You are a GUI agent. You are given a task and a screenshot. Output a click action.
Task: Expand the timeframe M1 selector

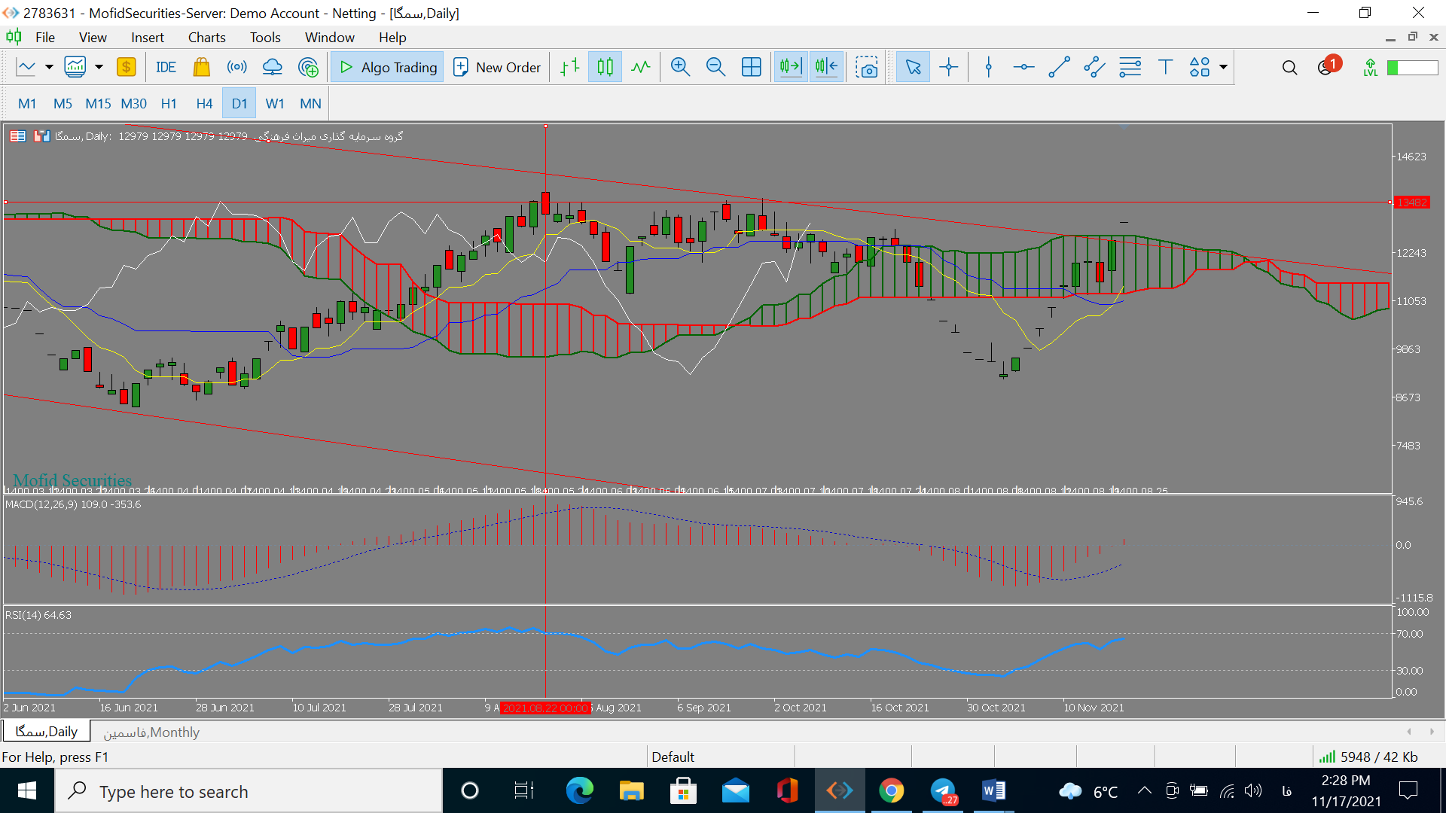pos(28,103)
